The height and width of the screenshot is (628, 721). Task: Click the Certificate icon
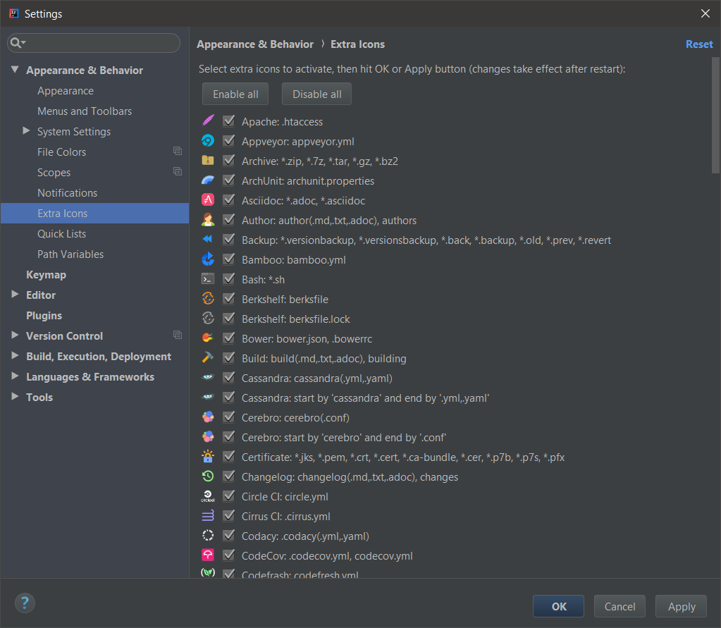tap(208, 457)
